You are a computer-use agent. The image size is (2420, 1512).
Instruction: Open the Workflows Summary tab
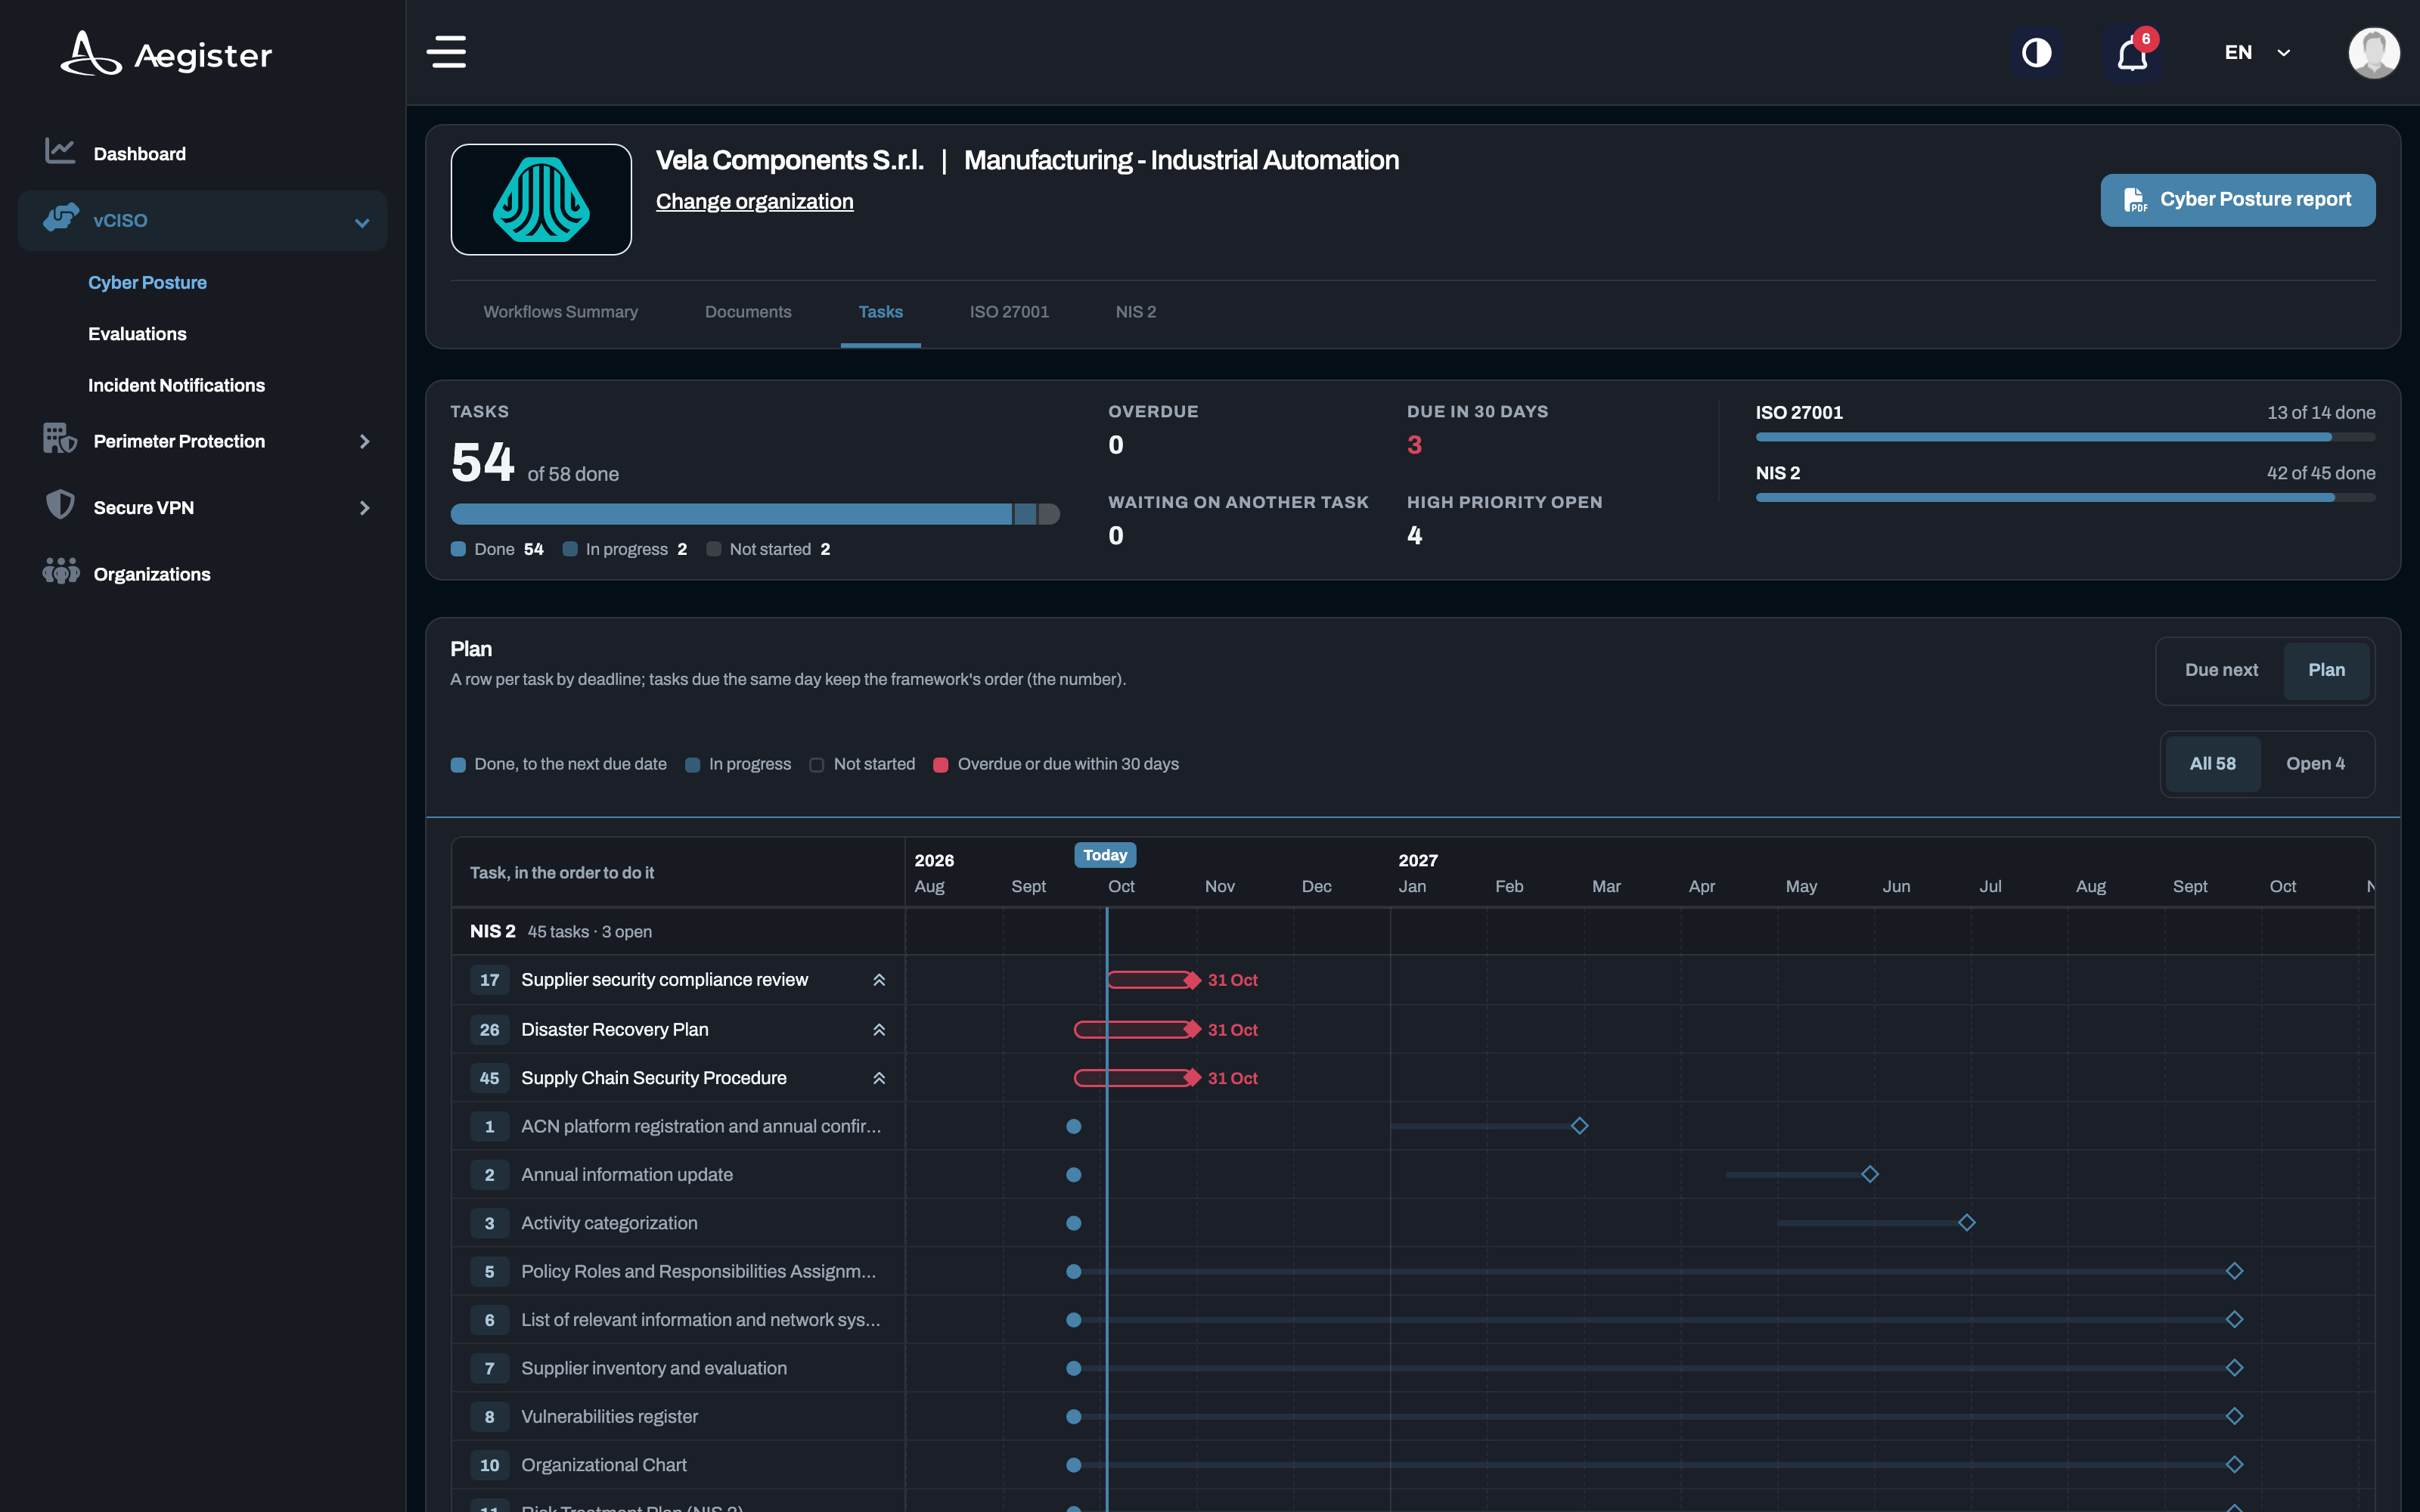(560, 312)
